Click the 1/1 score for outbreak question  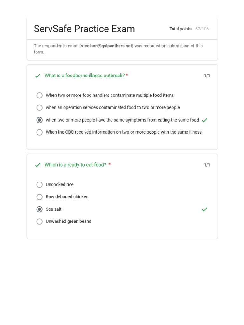[207, 76]
